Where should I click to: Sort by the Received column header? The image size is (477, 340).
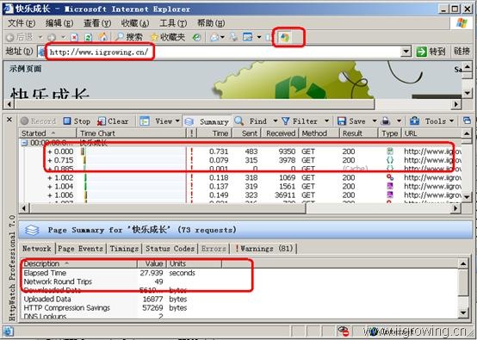pos(279,133)
